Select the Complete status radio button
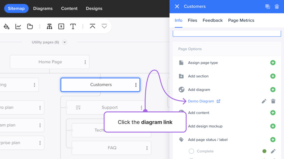 pos(191,151)
